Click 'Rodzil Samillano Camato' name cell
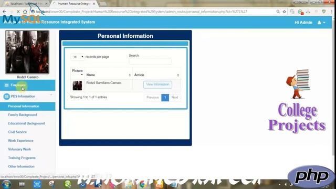The height and width of the screenshot is (189, 336). (104, 83)
